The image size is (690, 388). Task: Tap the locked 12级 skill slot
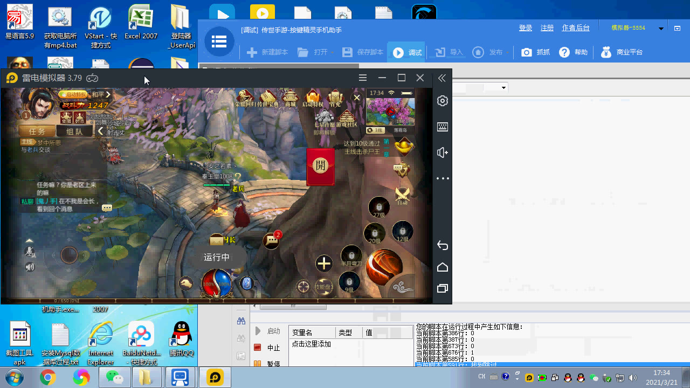tap(402, 232)
